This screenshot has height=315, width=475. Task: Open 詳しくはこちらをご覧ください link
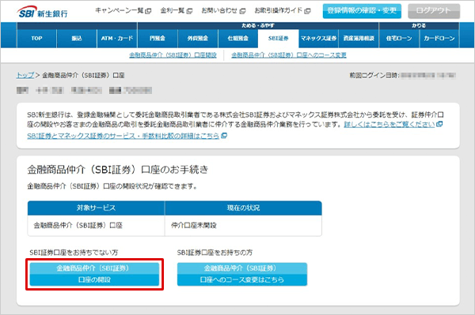point(389,124)
